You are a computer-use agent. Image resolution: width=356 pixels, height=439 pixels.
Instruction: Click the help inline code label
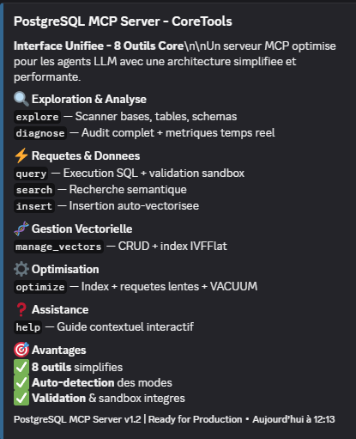click(28, 327)
